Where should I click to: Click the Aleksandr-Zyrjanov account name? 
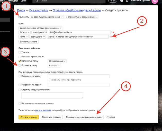[x=140, y=1]
